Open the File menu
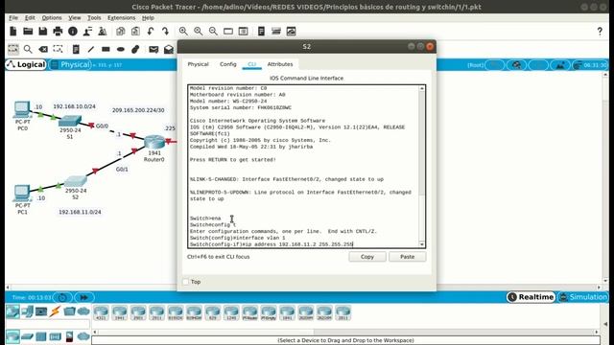Screen dimensions: 614x345 [13, 18]
